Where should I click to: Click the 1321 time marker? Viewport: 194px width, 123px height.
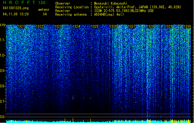pyautogui.click(x=21, y=26)
